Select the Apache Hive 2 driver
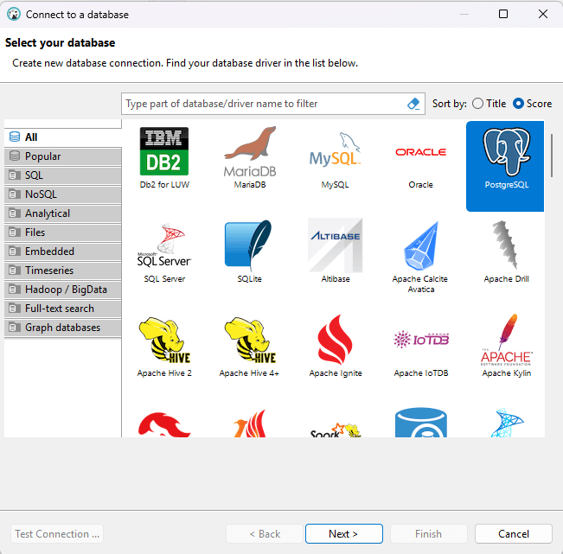Image resolution: width=563 pixels, height=554 pixels. 164,343
